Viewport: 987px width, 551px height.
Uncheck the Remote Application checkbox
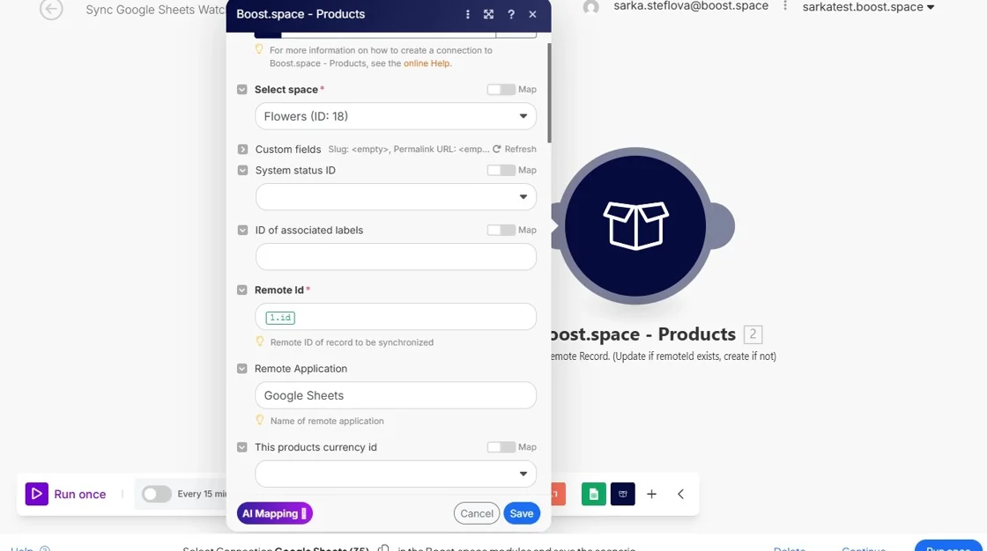click(x=242, y=369)
